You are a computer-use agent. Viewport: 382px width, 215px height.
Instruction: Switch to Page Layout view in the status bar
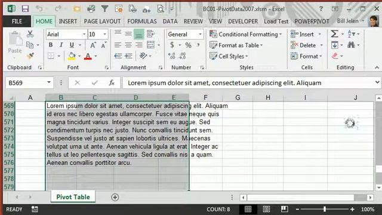click(266, 209)
